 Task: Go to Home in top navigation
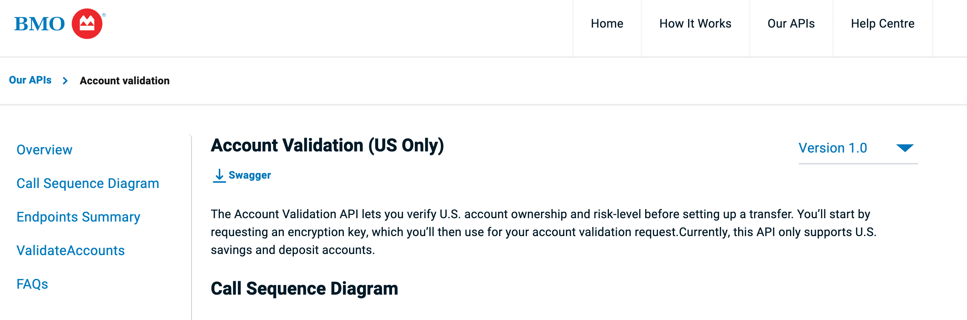point(607,23)
